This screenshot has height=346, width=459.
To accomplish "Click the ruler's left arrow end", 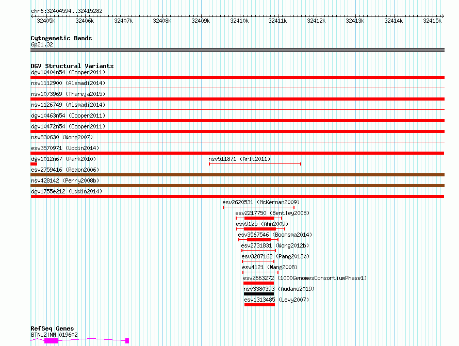I will point(32,17).
